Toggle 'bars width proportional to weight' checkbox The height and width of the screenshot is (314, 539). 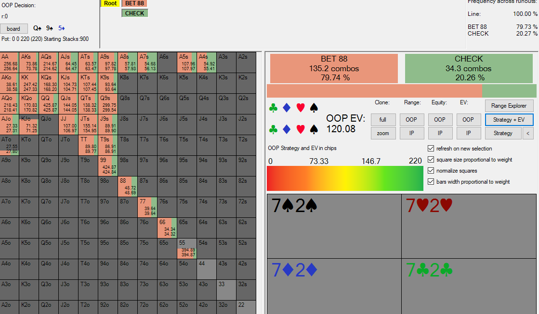pyautogui.click(x=431, y=182)
